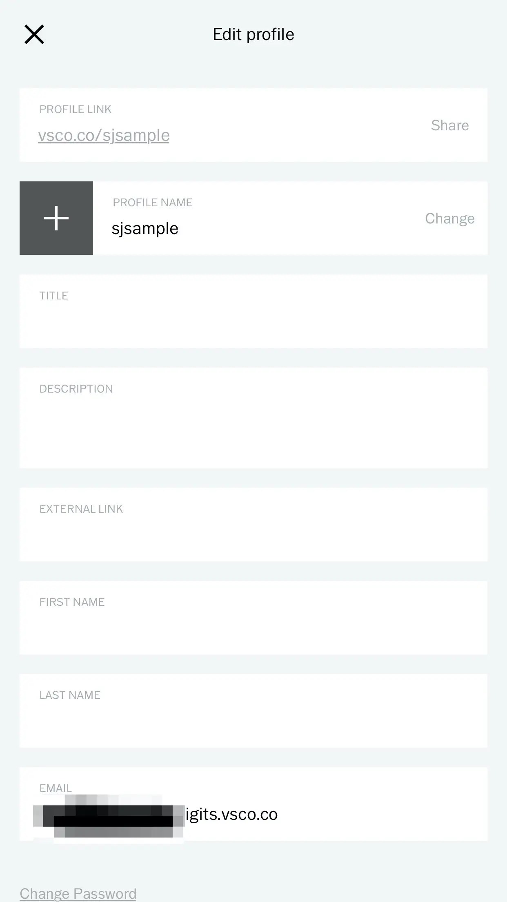This screenshot has height=902, width=507.
Task: Tap the PROFILE NAME label
Action: 152,202
